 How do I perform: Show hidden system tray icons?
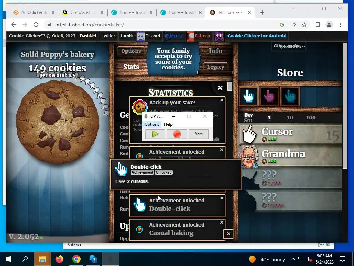tap(292, 259)
